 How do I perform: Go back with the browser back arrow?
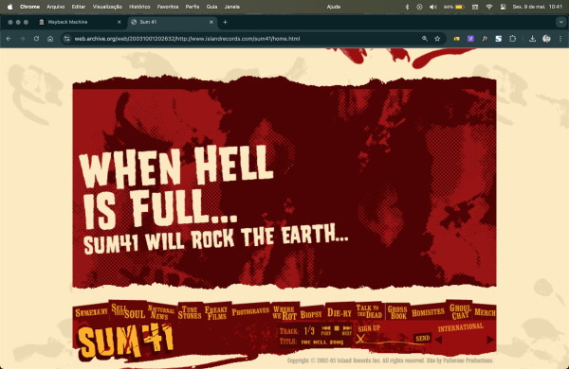9,39
